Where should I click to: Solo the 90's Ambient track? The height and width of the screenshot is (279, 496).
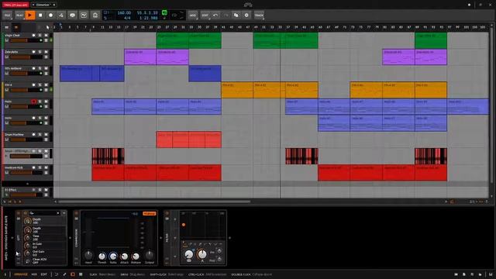click(40, 68)
